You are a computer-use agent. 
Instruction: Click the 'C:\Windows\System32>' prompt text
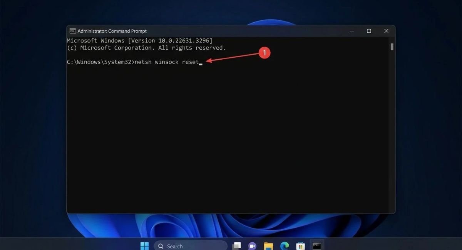(x=100, y=62)
